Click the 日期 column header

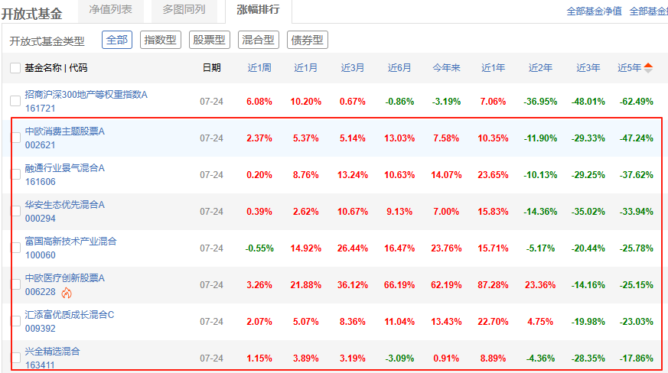click(211, 68)
